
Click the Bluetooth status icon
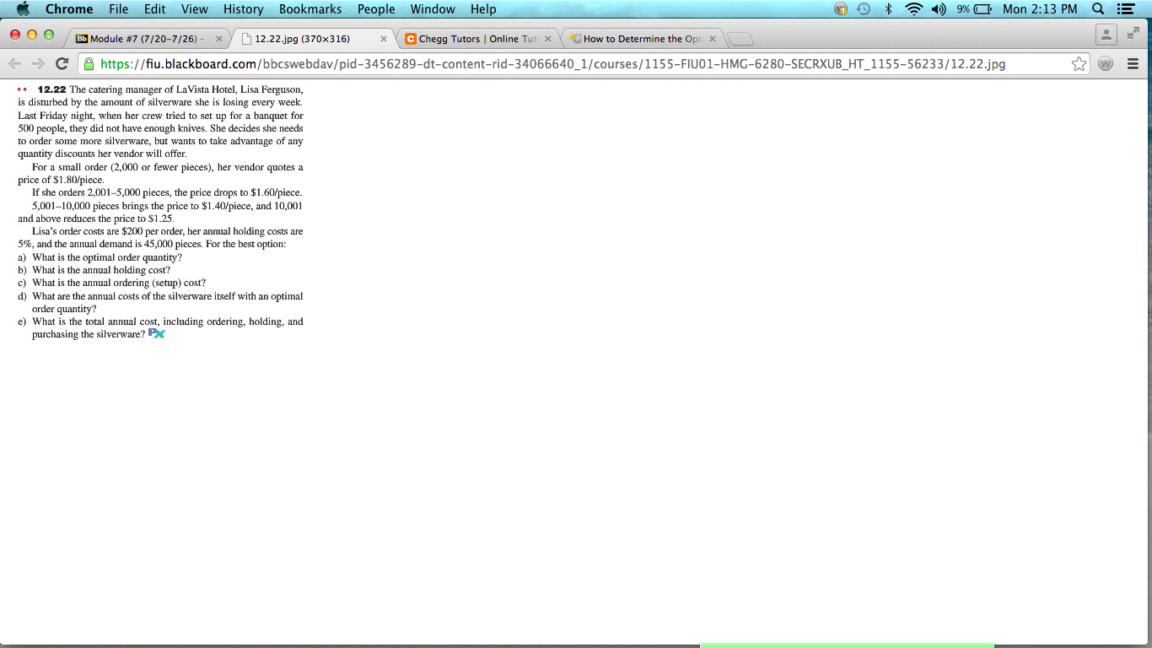pyautogui.click(x=890, y=9)
